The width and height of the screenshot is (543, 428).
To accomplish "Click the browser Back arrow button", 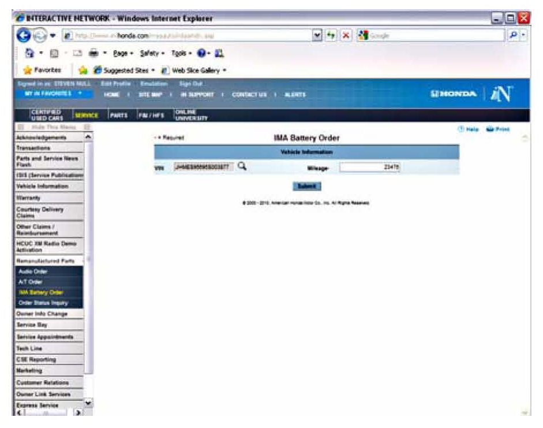I will 21,36.
